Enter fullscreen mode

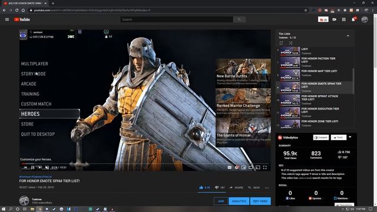[264, 167]
